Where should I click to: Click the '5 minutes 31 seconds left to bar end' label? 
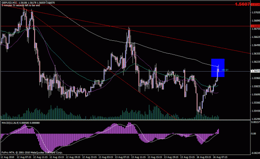pyautogui.click(x=21, y=5)
